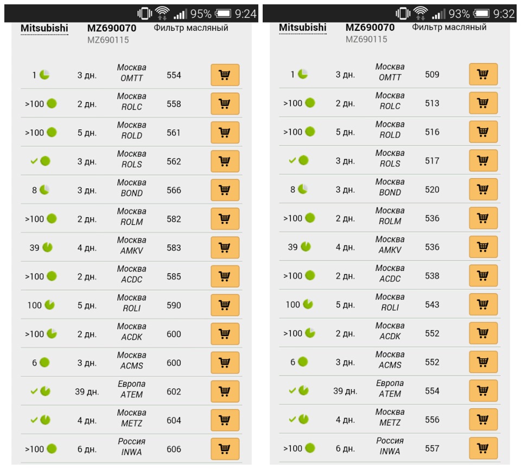This screenshot has width=521, height=469.
Task: Add the 558 ROLC offer to cart
Action: pos(225,104)
